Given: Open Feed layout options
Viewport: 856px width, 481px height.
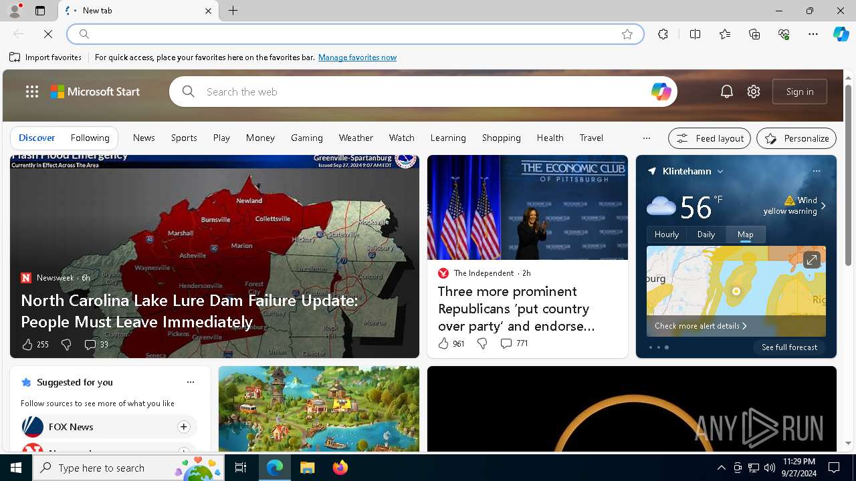Looking at the screenshot, I should 710,138.
